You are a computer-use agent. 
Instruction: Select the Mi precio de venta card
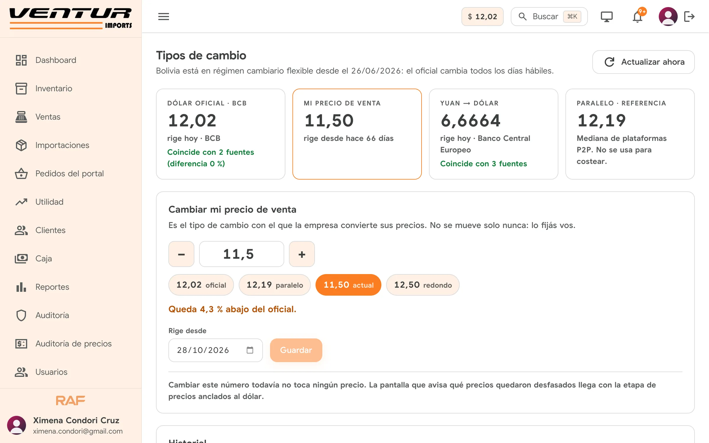tap(357, 134)
